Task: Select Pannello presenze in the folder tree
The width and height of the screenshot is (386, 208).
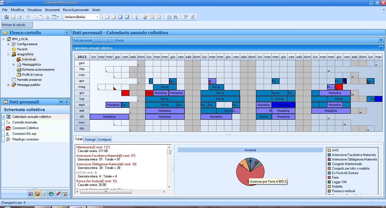Action: 30,79
